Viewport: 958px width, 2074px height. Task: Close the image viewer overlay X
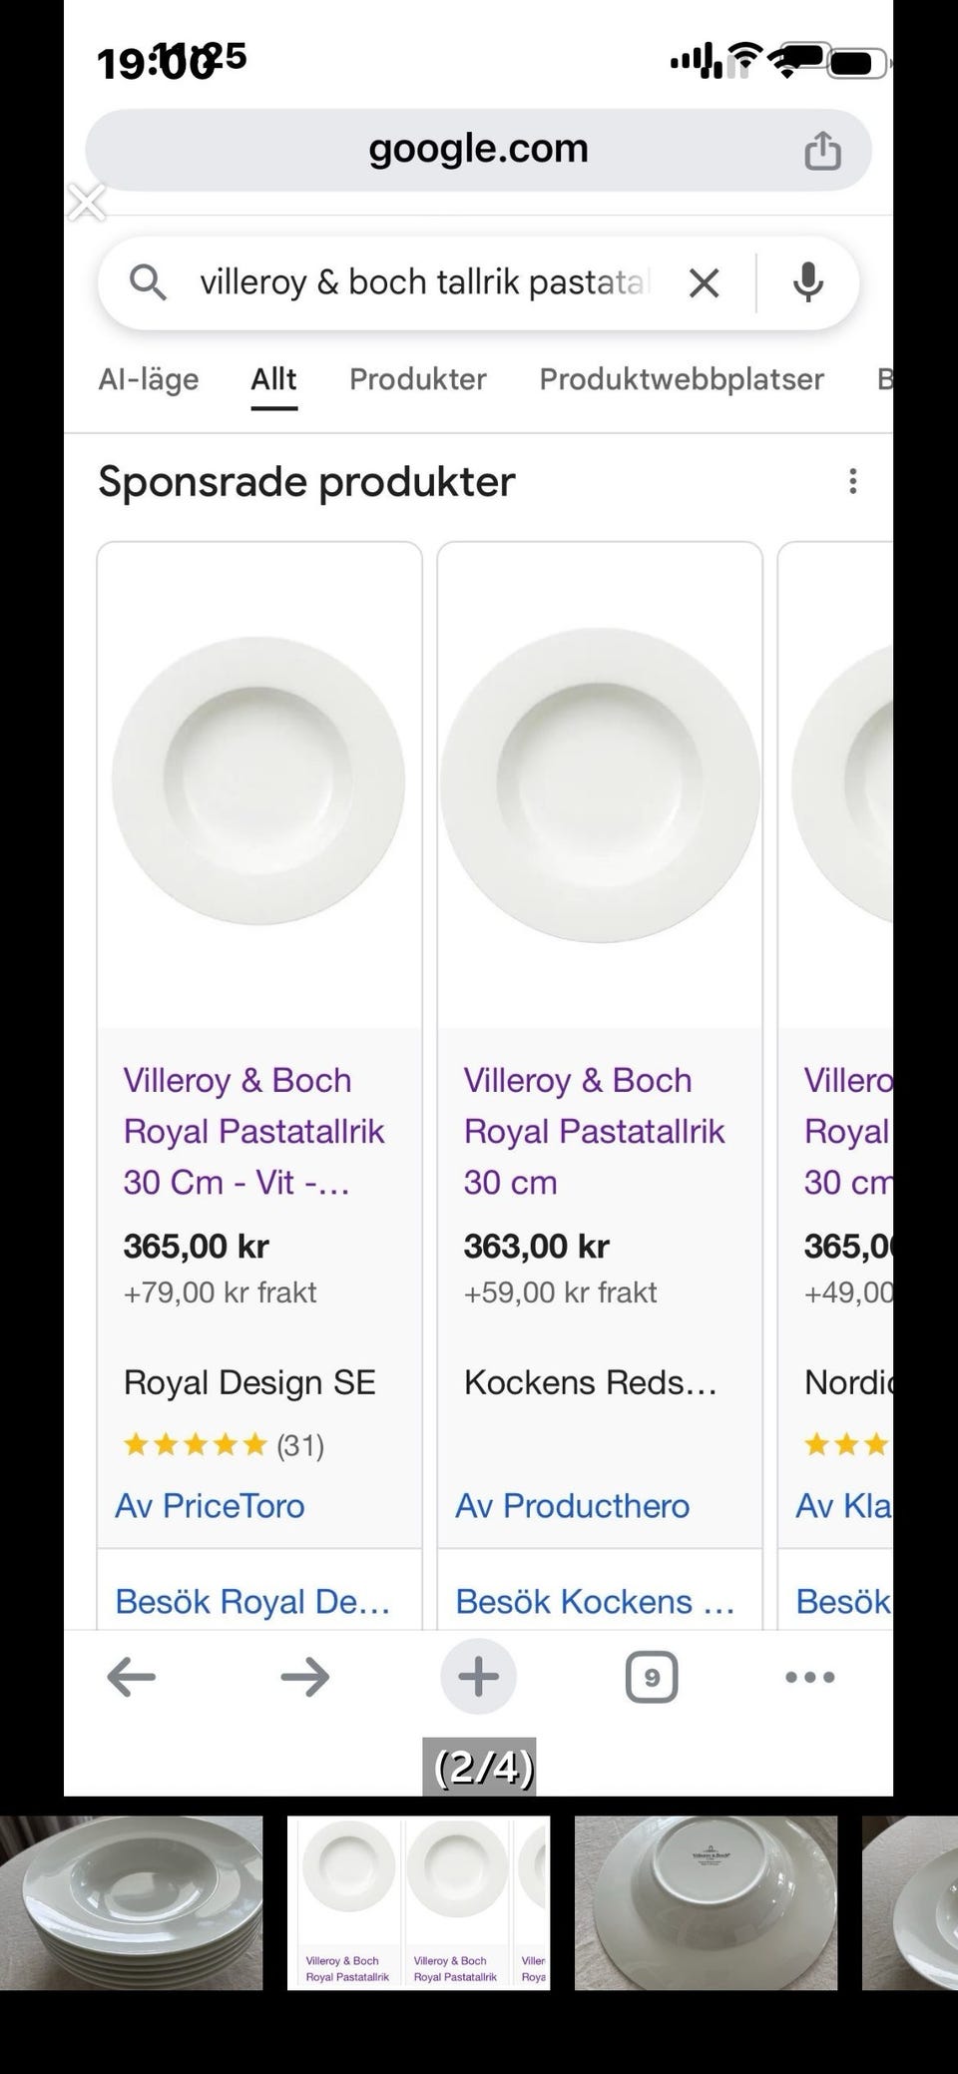tap(87, 203)
